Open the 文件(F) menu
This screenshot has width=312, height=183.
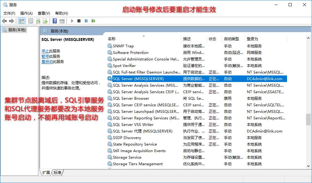(9, 13)
